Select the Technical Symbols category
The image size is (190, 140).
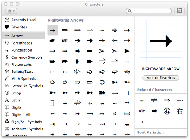coord(23,129)
